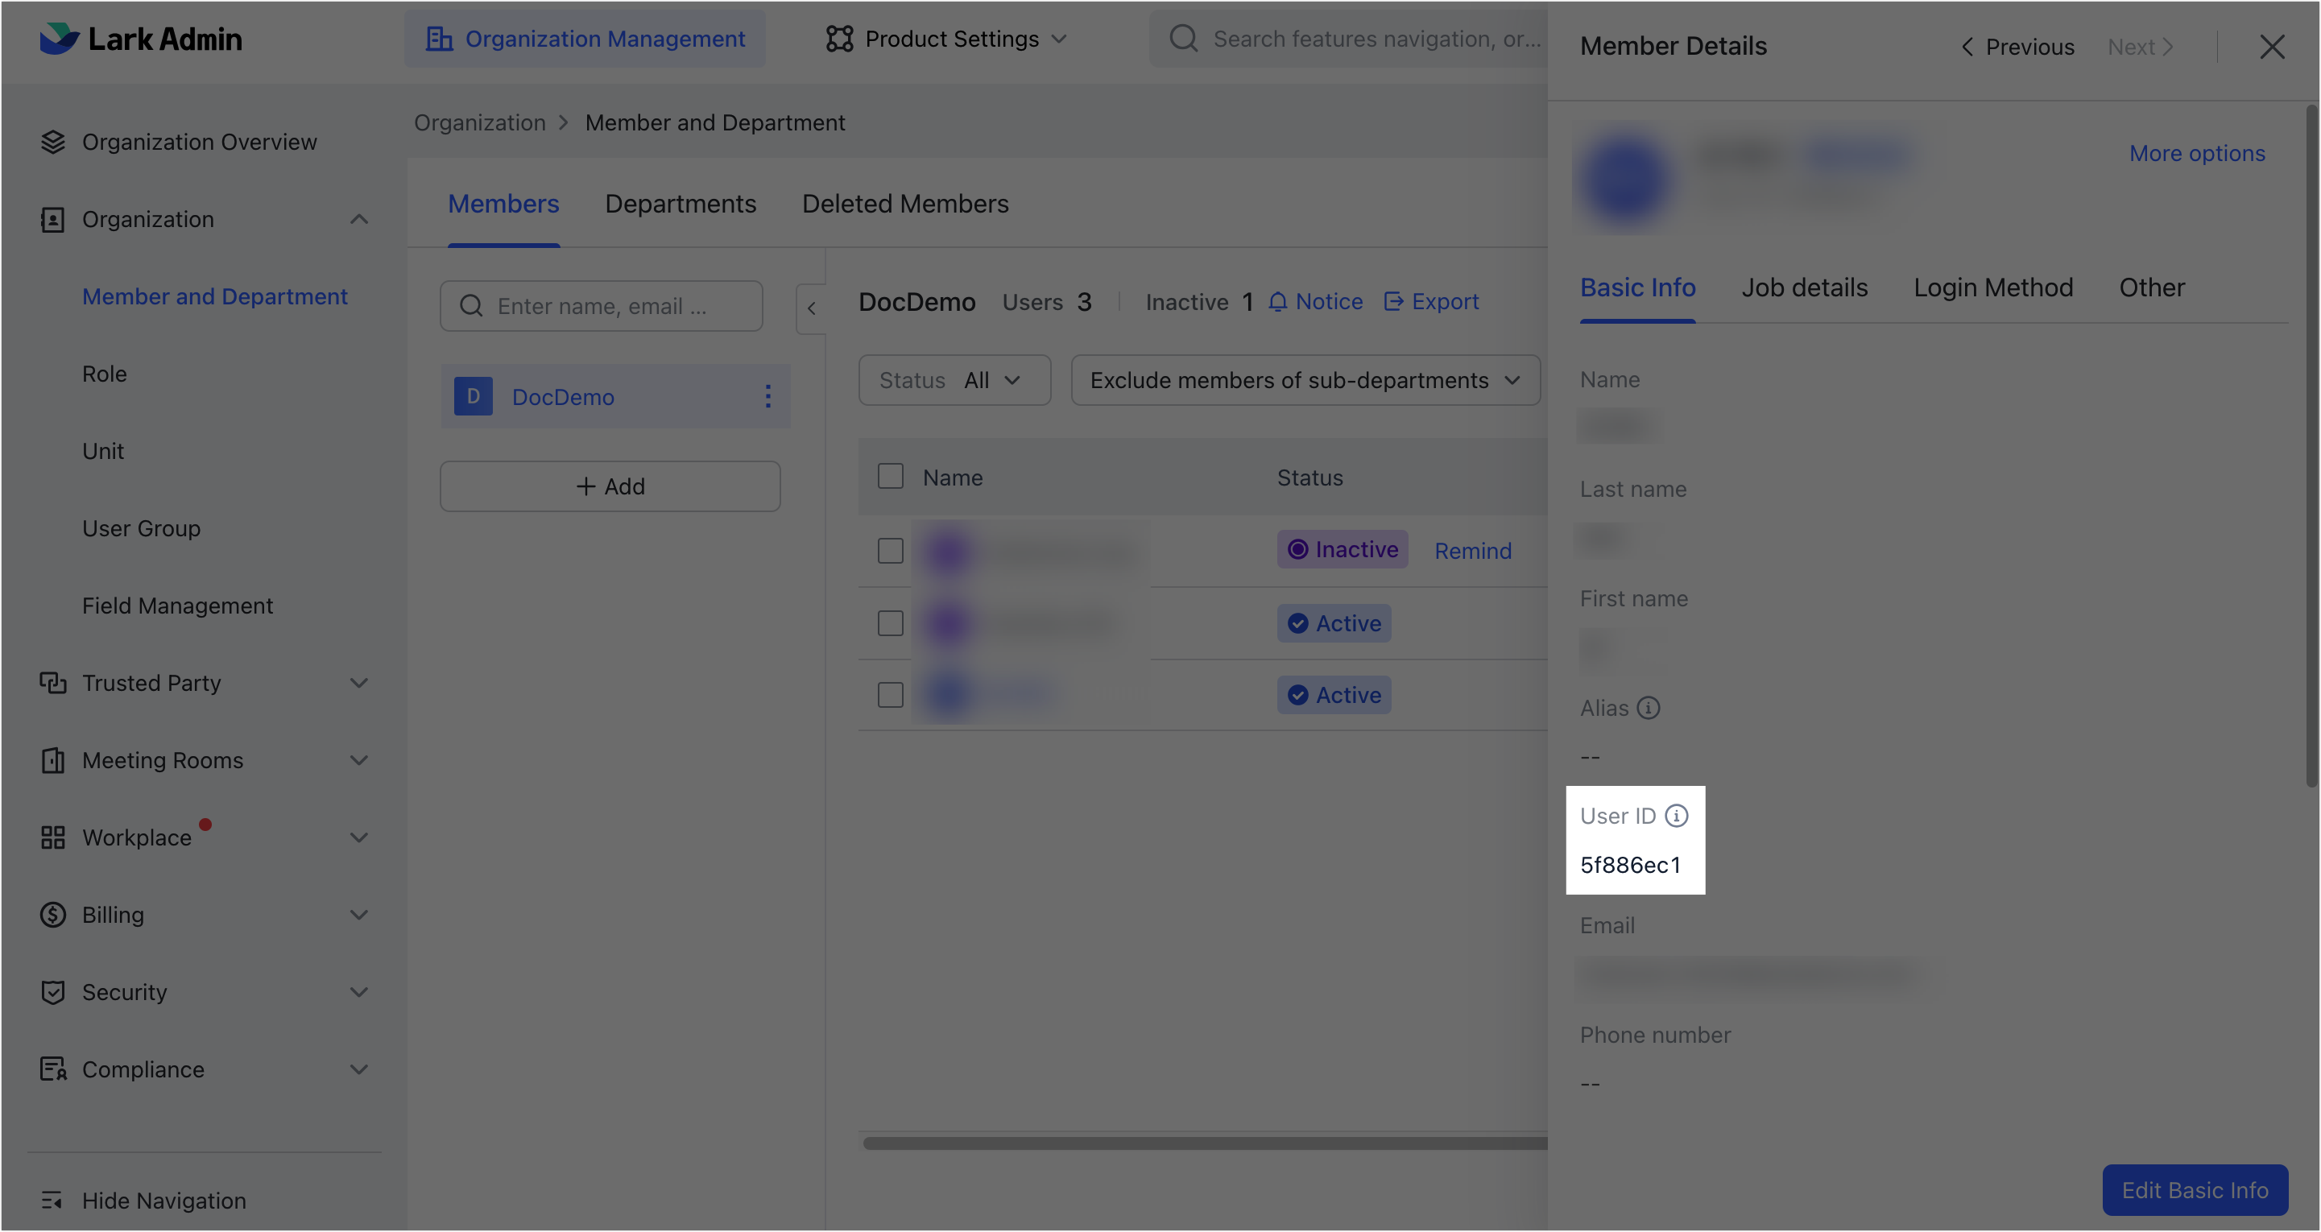This screenshot has width=2321, height=1232.
Task: Open Organization Overview in sidebar
Action: 199,142
